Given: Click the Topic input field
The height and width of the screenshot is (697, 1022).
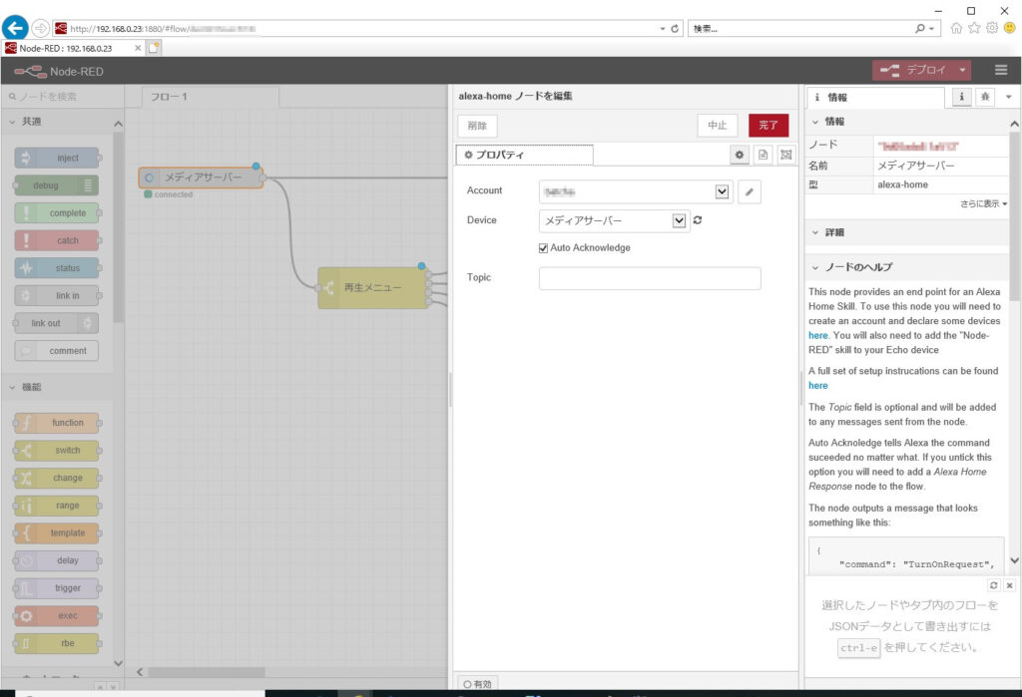Looking at the screenshot, I should click(650, 278).
